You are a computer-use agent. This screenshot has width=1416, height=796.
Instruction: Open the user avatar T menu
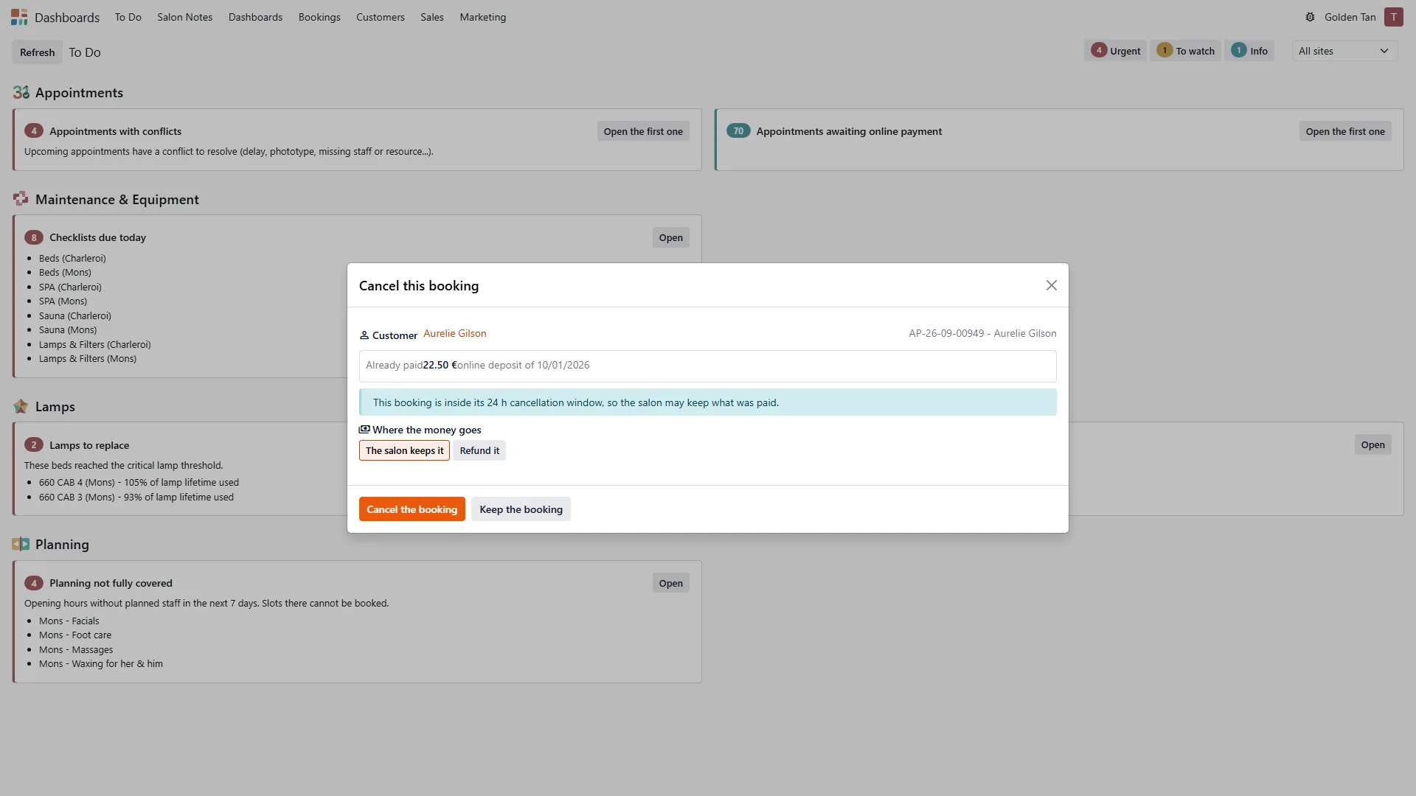point(1393,17)
